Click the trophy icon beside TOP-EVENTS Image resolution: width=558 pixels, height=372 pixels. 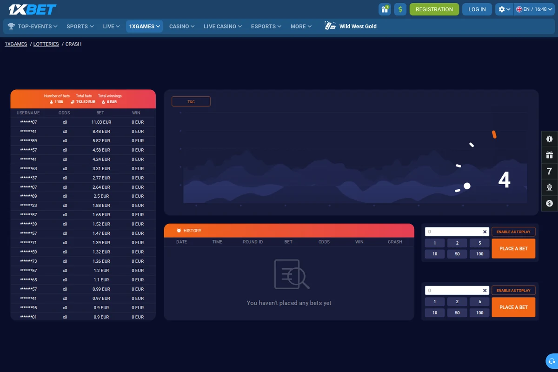(x=11, y=27)
